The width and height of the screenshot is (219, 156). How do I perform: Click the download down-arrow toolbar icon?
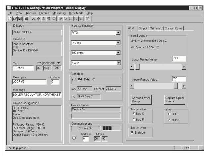(44, 19)
